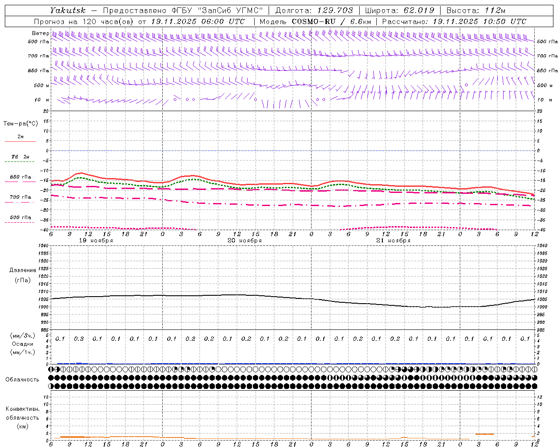This screenshot has width=560, height=448.
Task: Select the (мм/1ч.) precipitation unit label
Action: coord(23,352)
